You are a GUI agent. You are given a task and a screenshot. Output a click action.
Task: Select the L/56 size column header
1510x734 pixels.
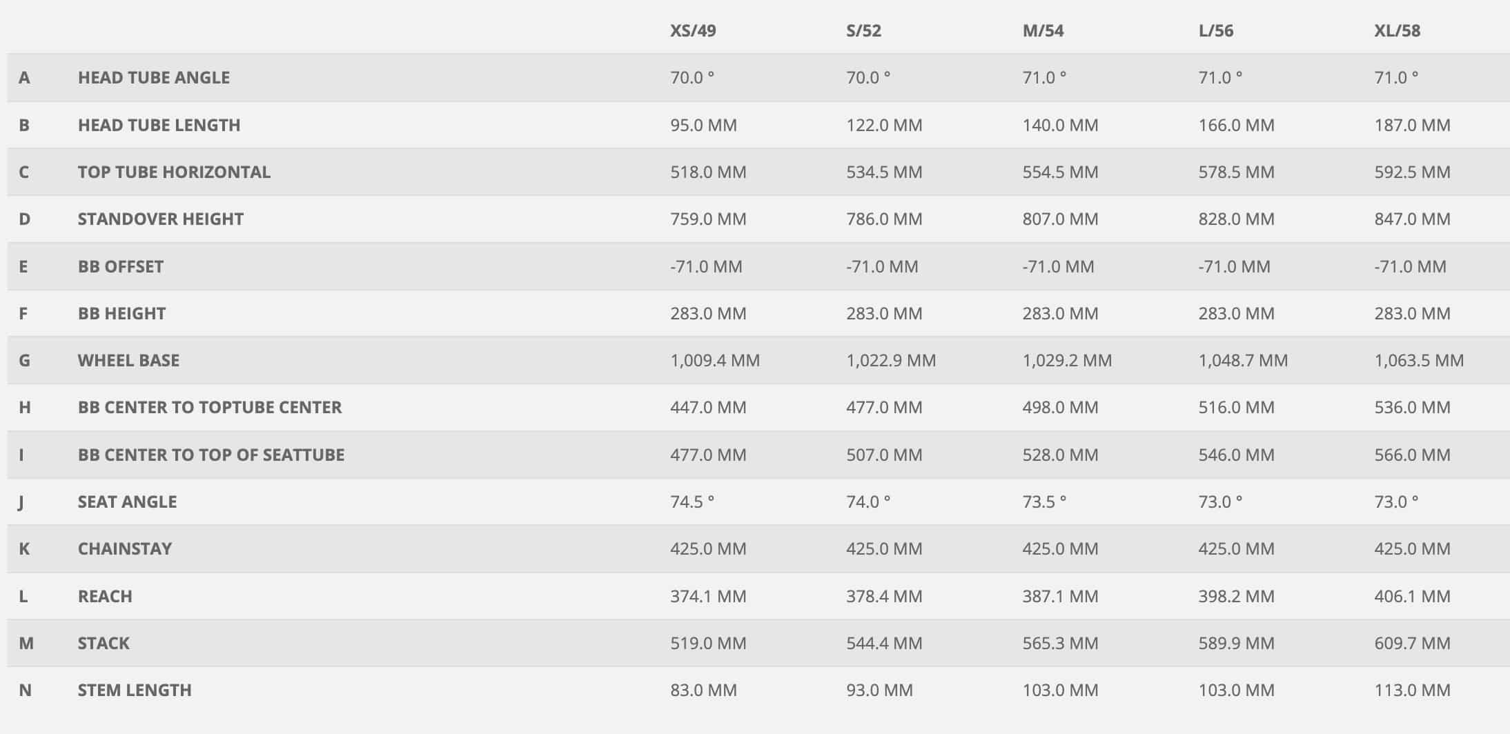coord(1215,31)
